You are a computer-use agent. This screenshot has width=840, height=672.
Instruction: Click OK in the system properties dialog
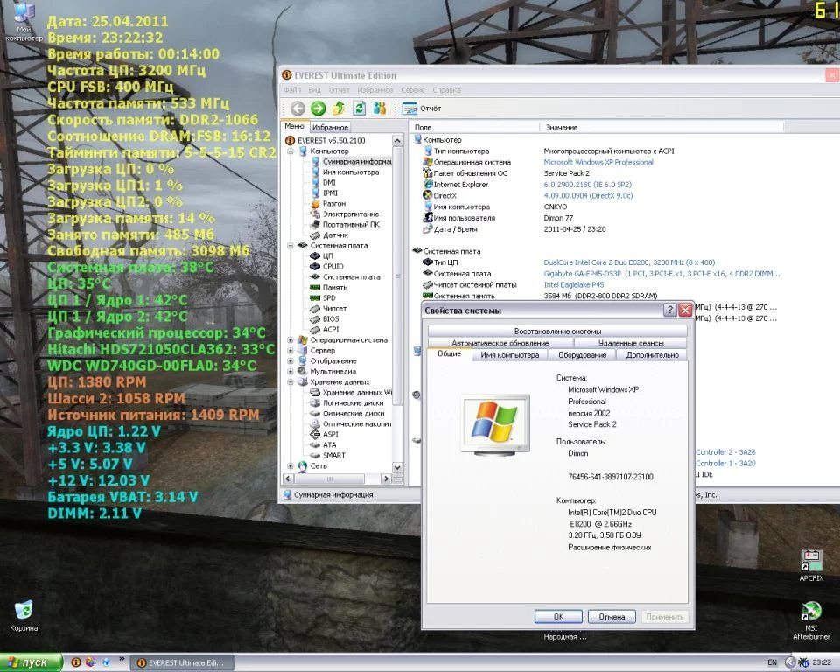[x=558, y=617]
